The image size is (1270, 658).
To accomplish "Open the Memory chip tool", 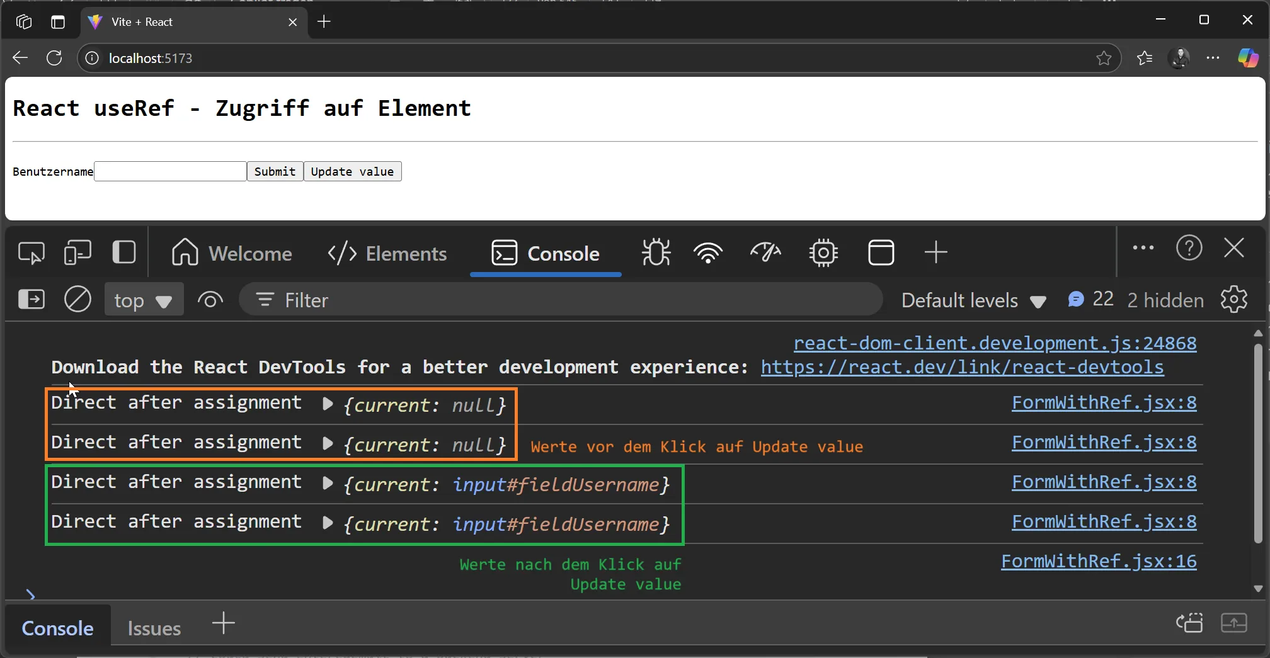I will click(823, 253).
